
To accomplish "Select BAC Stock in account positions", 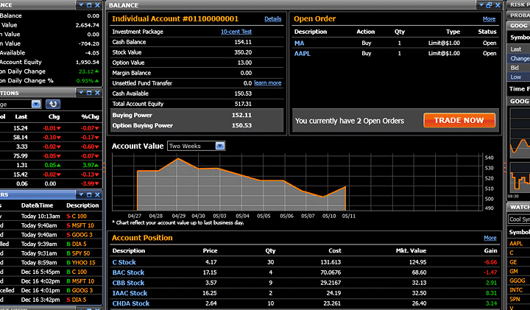I will (128, 272).
